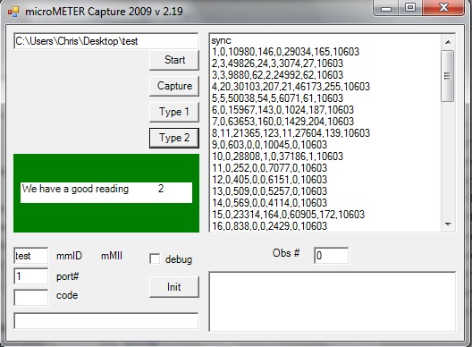Click the mmID input field containing test
This screenshot has width=472, height=347.
[x=30, y=256]
